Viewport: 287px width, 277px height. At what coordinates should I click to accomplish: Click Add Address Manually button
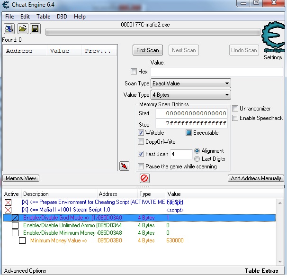256,178
